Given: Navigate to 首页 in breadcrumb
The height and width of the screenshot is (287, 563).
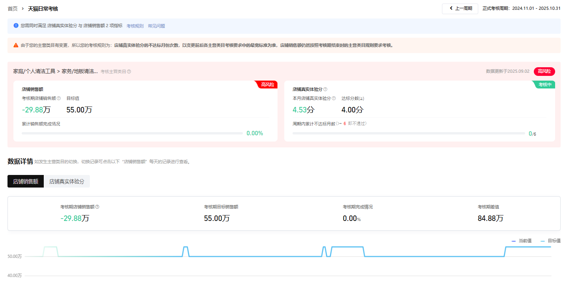Looking at the screenshot, I should (x=13, y=9).
